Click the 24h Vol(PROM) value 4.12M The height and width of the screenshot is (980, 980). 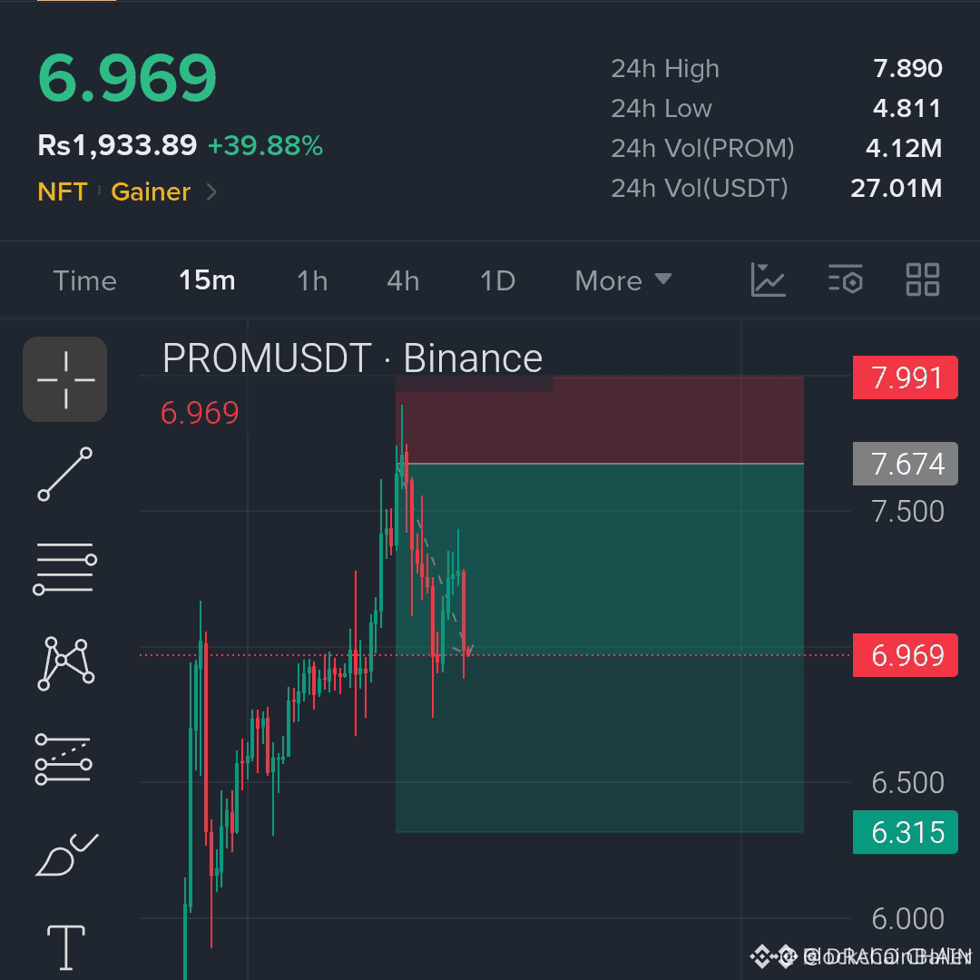(904, 148)
